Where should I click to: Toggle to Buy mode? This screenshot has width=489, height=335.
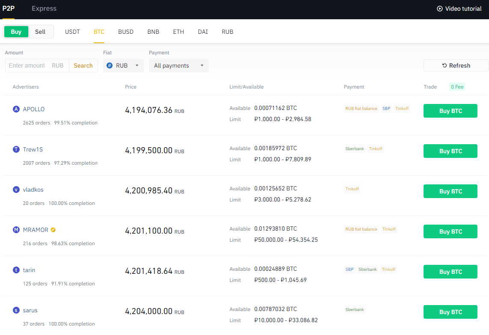pos(16,32)
